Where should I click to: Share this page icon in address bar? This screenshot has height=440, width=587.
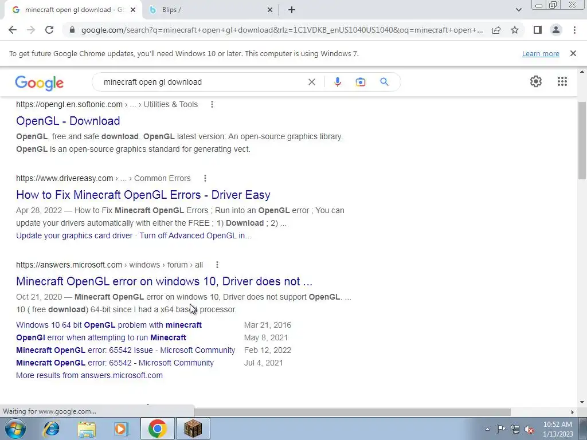tap(496, 30)
